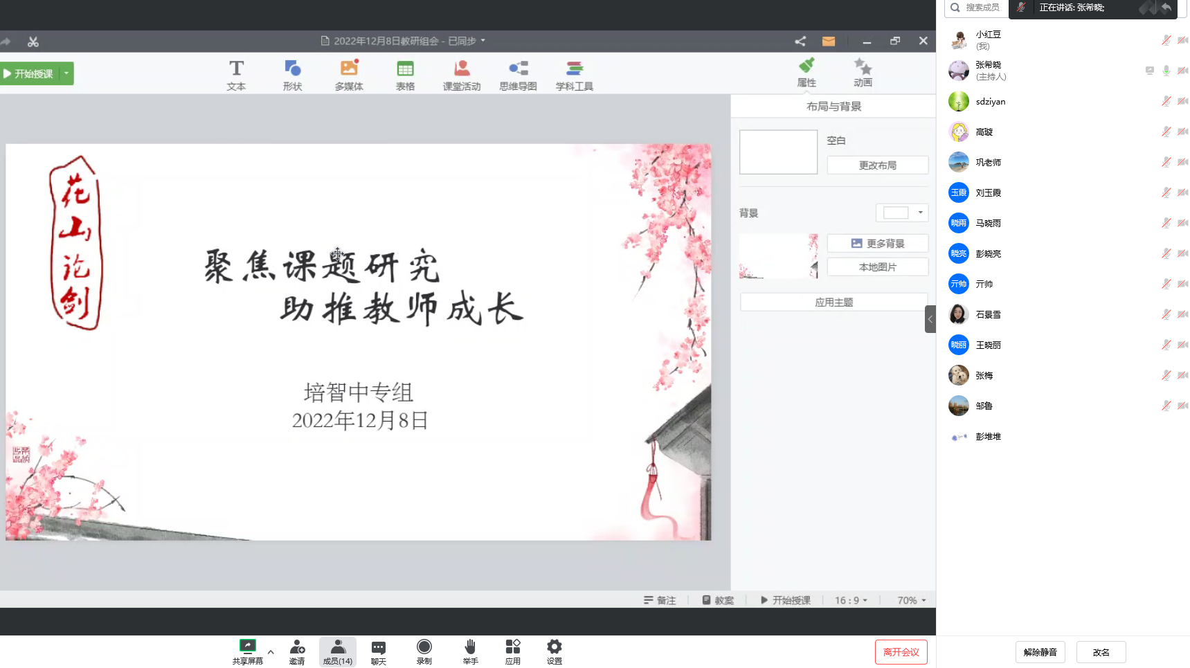
Task: Toggle the 成员(14) members panel
Action: point(338,651)
